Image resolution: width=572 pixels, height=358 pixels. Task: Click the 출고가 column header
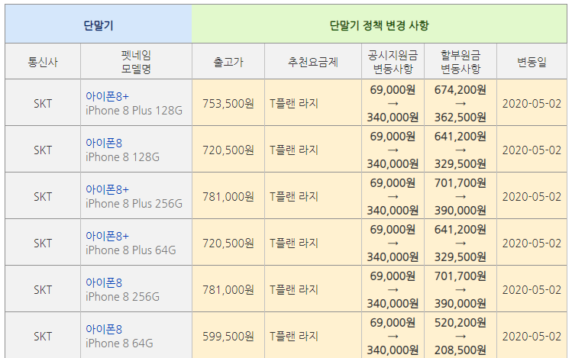click(228, 62)
